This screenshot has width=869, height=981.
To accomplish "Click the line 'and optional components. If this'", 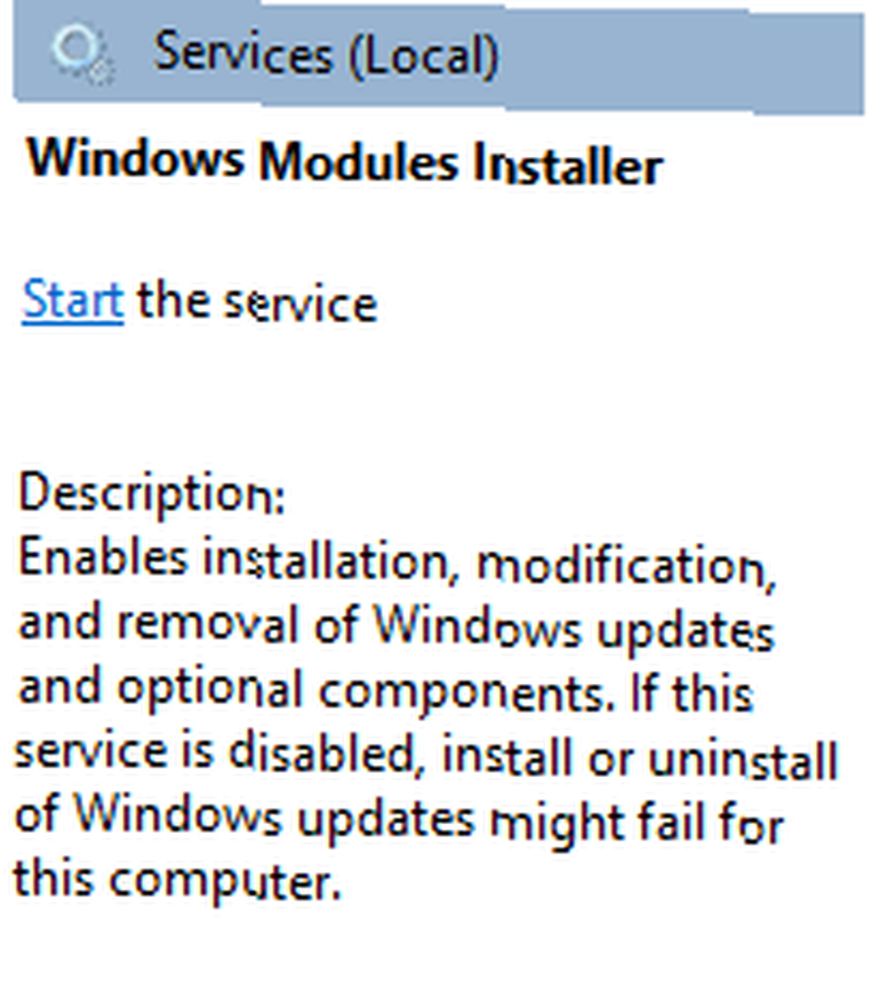I will pyautogui.click(x=385, y=692).
